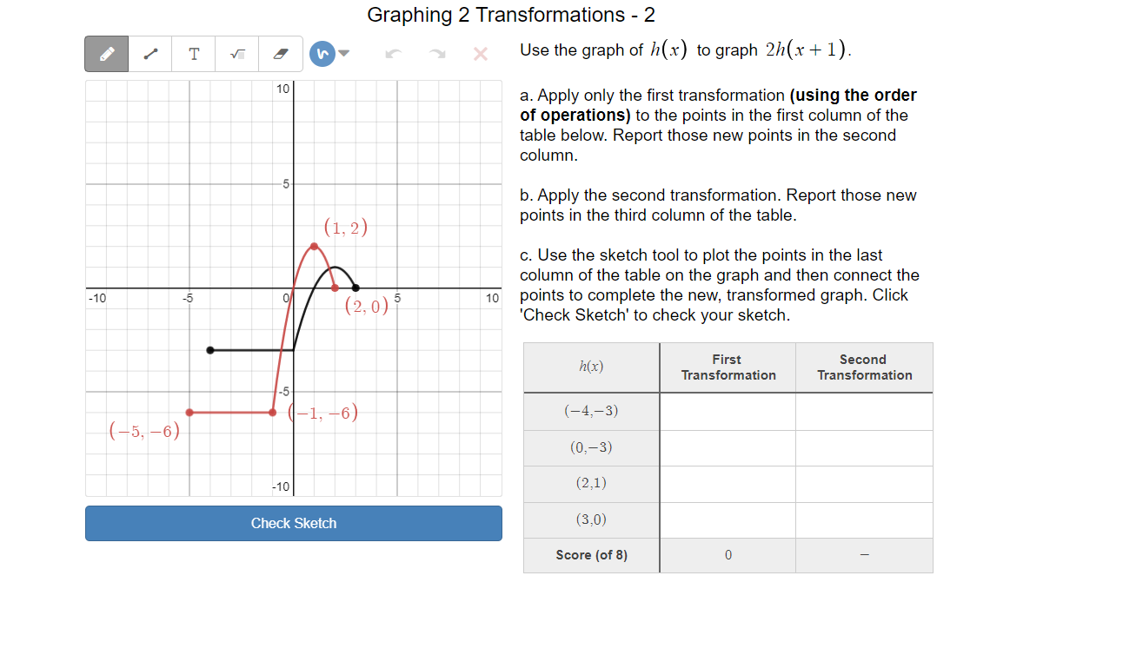This screenshot has height=655, width=1123.
Task: Select the Text tool
Action: click(193, 53)
